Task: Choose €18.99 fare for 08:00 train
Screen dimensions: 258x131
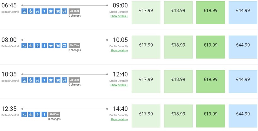Action: [178, 47]
